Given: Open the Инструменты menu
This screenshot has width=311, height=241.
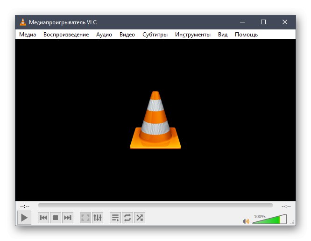Looking at the screenshot, I should [193, 35].
